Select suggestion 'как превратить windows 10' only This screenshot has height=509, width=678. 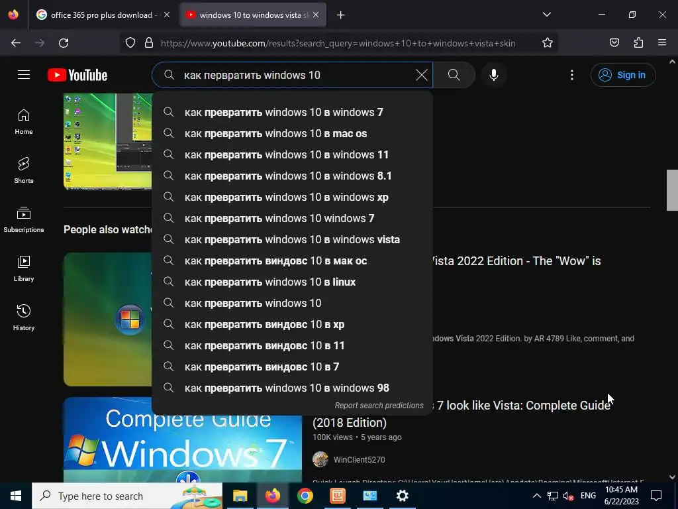point(292,303)
